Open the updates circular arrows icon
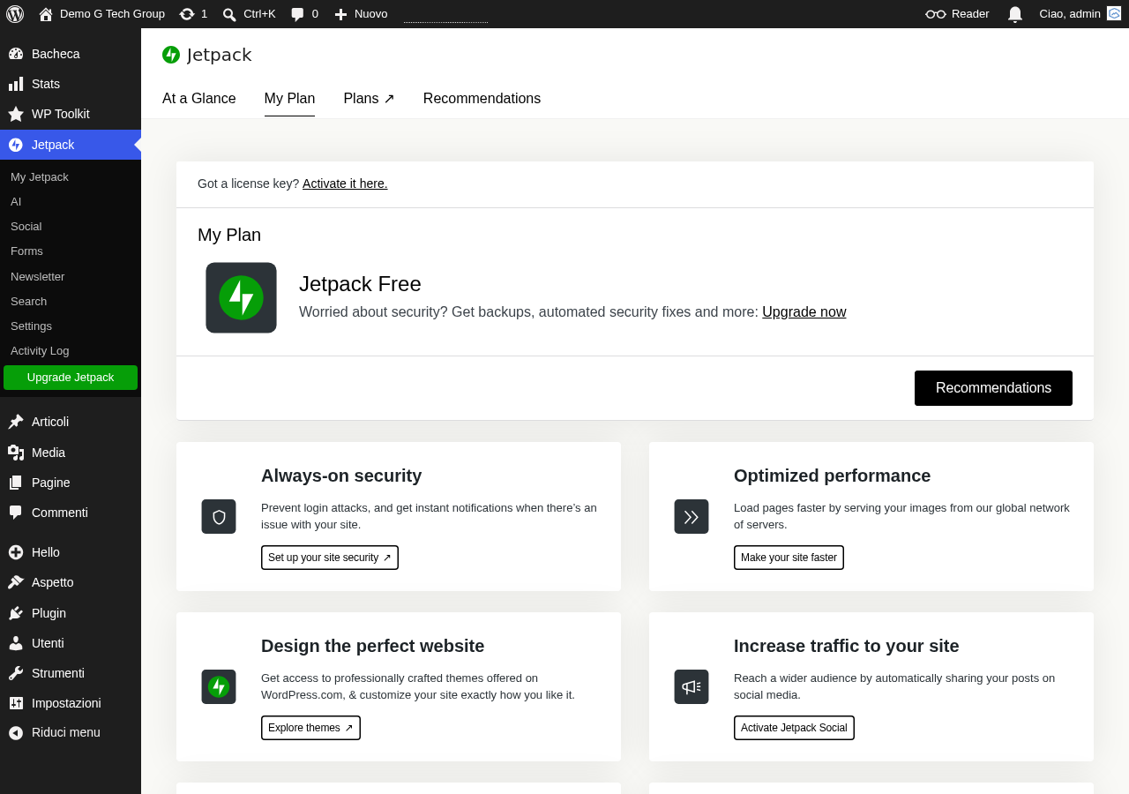The image size is (1129, 794). point(187,14)
